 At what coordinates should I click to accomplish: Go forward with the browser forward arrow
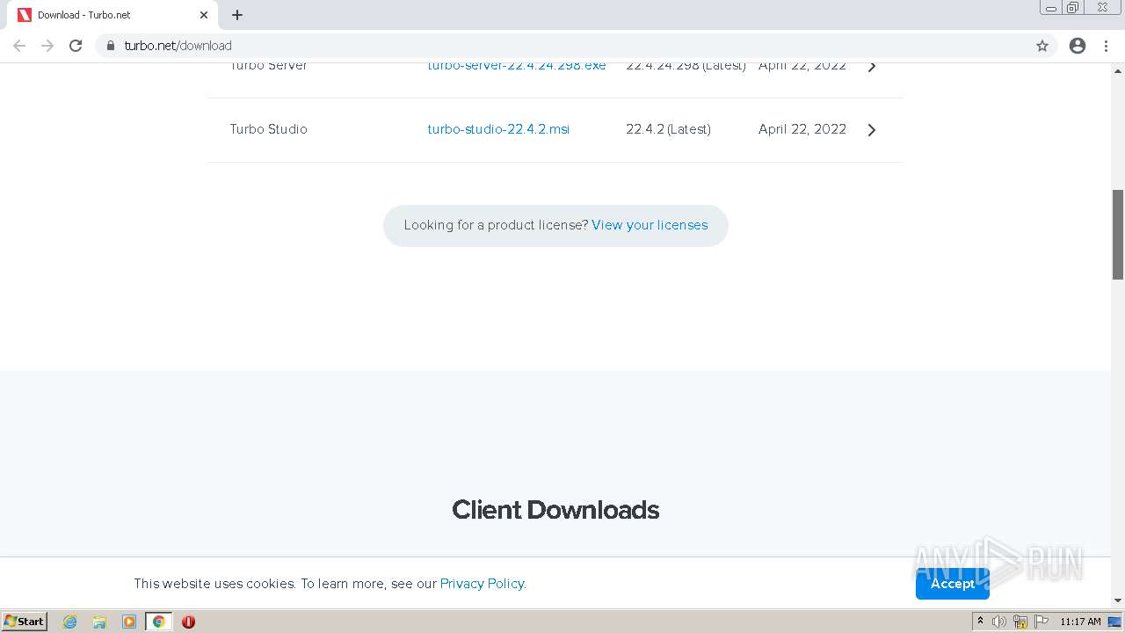tap(47, 46)
